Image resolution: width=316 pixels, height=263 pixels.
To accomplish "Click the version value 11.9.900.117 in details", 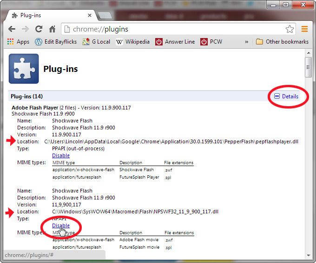I will [x=66, y=135].
